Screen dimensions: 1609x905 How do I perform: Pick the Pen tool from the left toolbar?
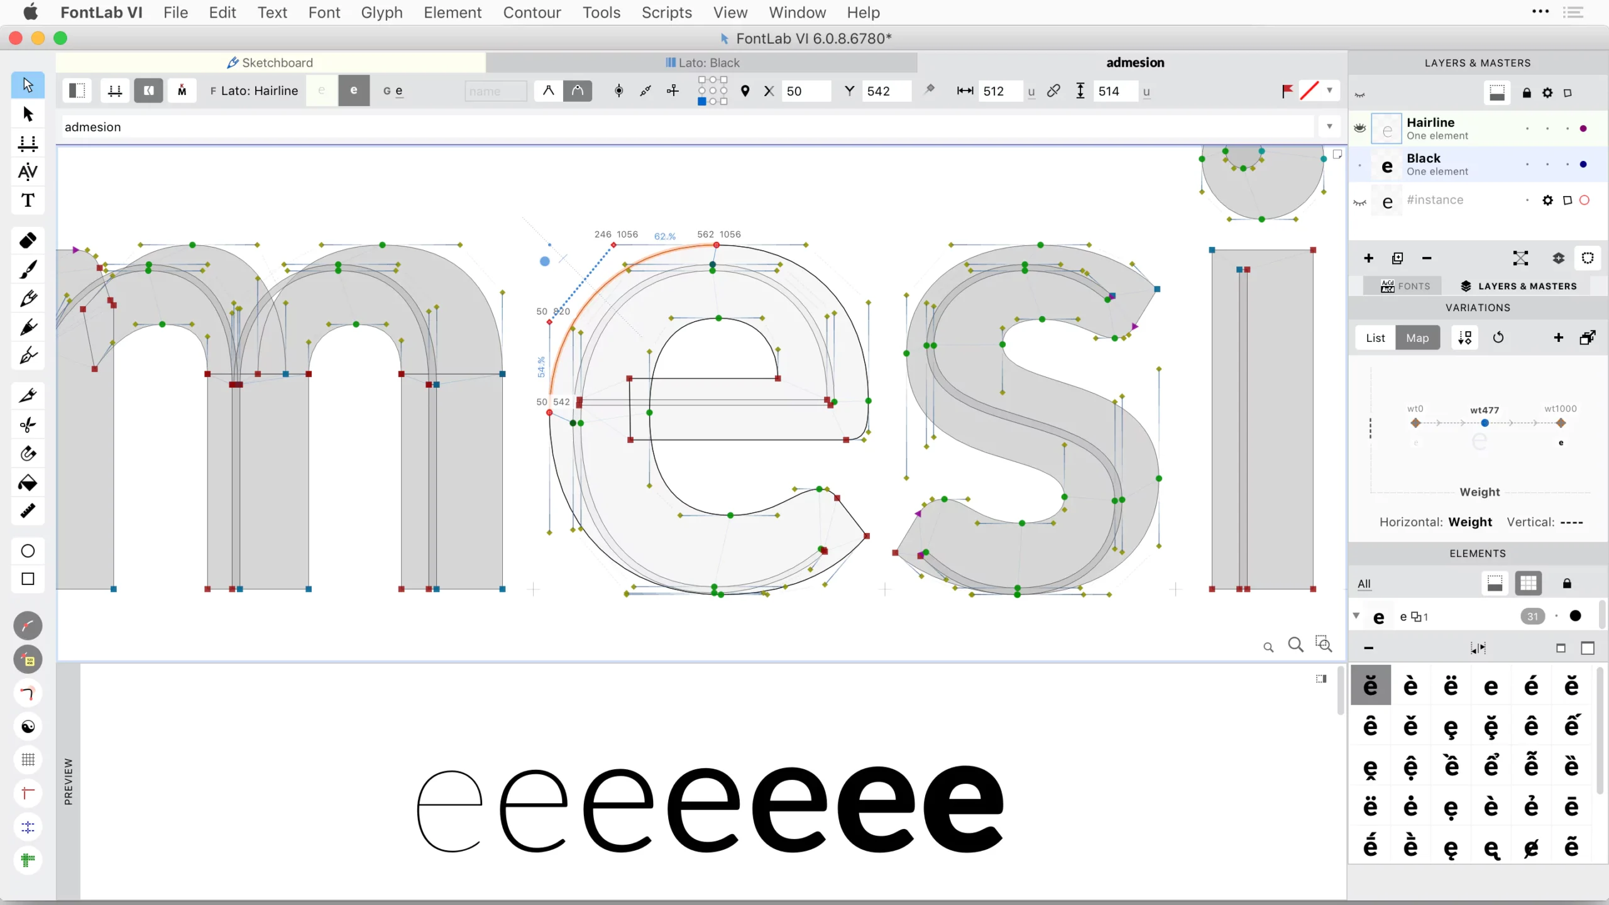pyautogui.click(x=28, y=356)
